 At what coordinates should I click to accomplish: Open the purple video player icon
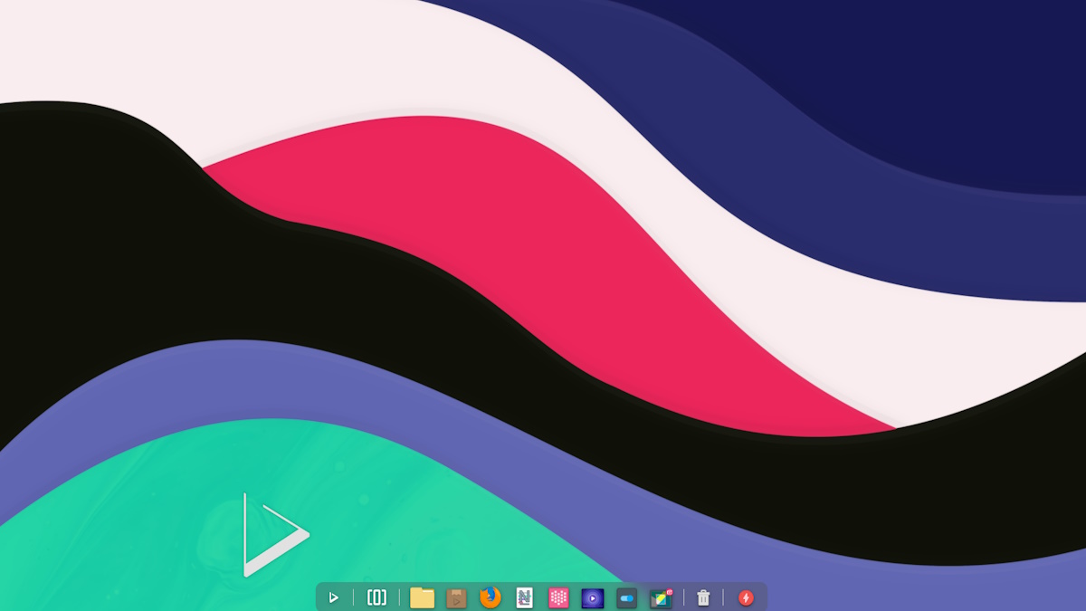tap(593, 597)
